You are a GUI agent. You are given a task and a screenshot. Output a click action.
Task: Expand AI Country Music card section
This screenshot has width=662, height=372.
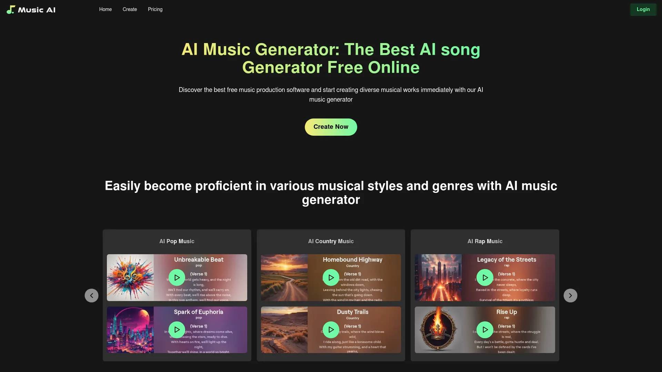pyautogui.click(x=331, y=241)
